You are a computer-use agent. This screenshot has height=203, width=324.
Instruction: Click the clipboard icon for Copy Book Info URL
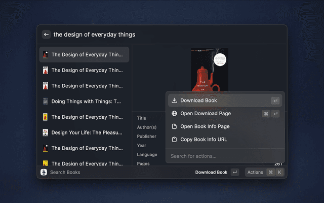coord(174,140)
